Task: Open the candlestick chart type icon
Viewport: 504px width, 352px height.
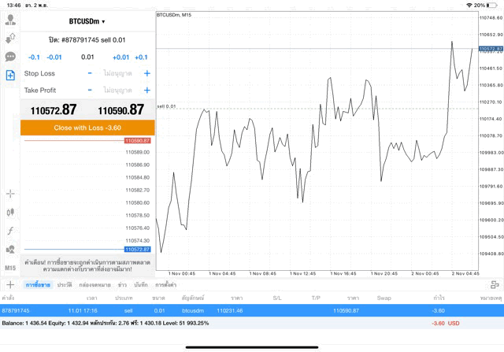Action: [x=10, y=212]
